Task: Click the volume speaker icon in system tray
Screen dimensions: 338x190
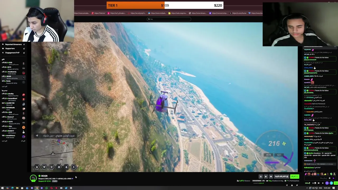Action: pyautogui.click(x=313, y=188)
